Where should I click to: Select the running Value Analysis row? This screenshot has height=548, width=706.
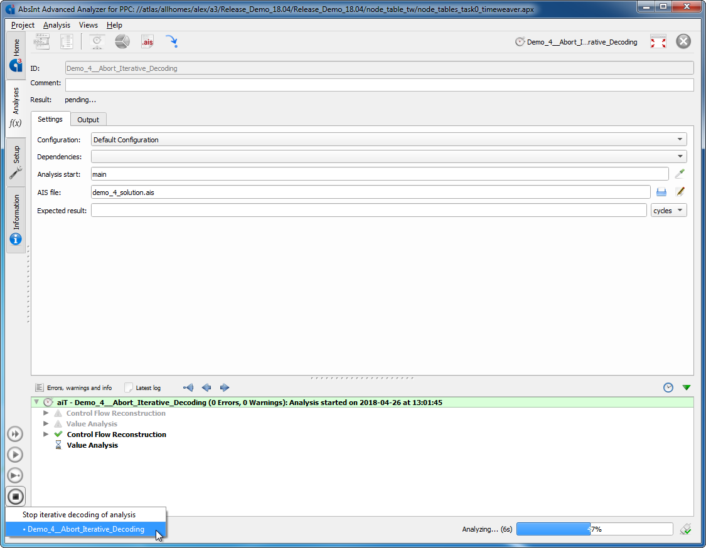[92, 445]
